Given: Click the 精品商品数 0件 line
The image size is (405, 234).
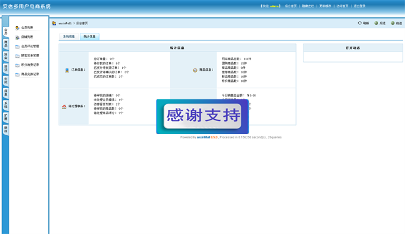Looking at the screenshot, I should (234, 68).
